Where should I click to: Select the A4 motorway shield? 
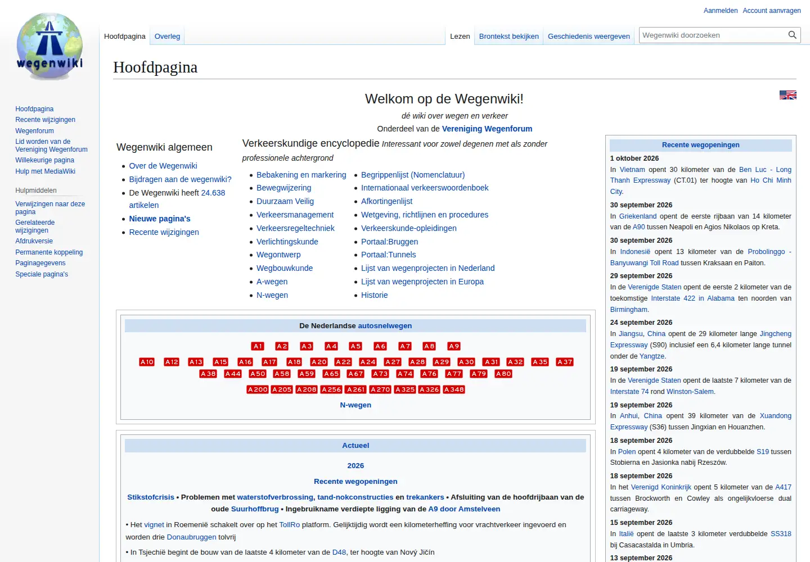pyautogui.click(x=331, y=346)
